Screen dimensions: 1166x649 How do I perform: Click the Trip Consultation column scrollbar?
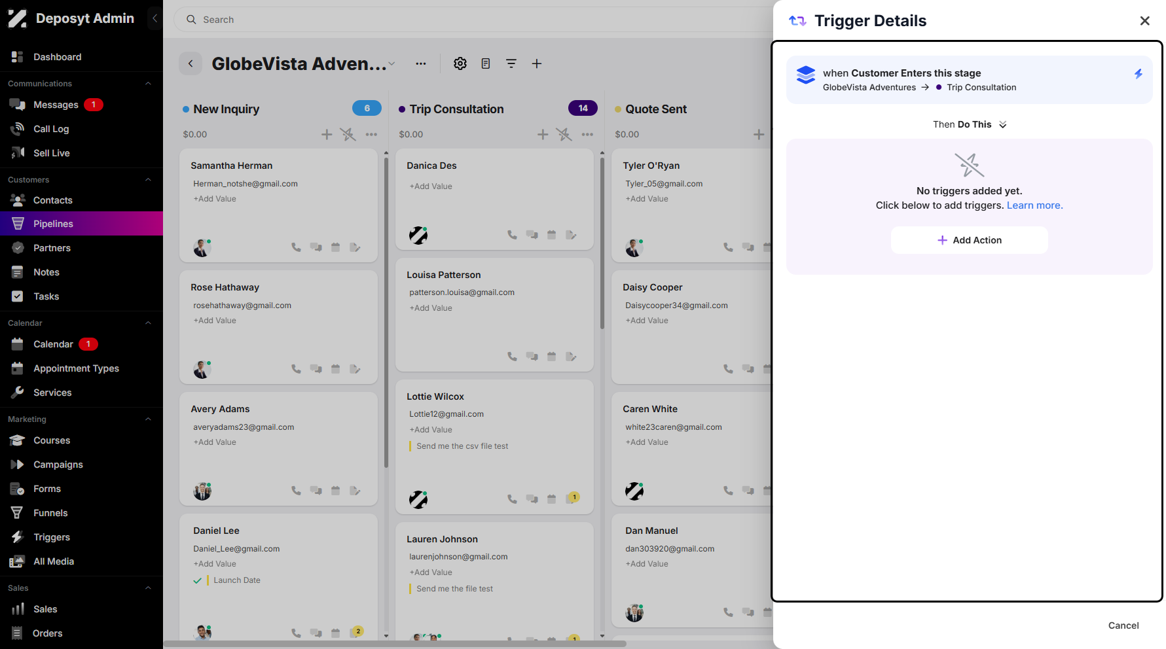[x=602, y=242]
